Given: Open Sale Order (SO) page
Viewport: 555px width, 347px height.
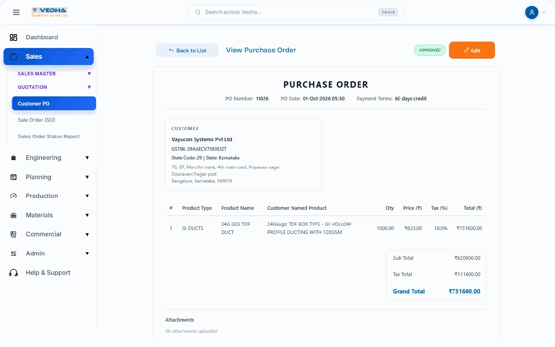Looking at the screenshot, I should point(37,120).
